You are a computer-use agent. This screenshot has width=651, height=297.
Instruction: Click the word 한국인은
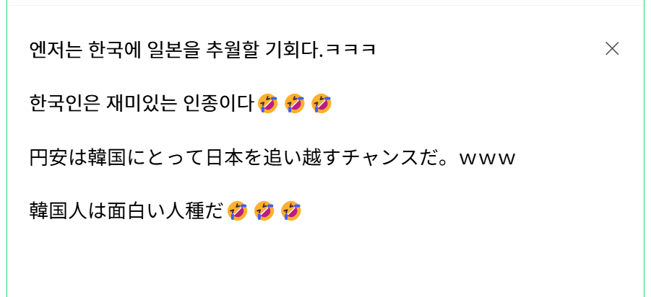click(64, 104)
